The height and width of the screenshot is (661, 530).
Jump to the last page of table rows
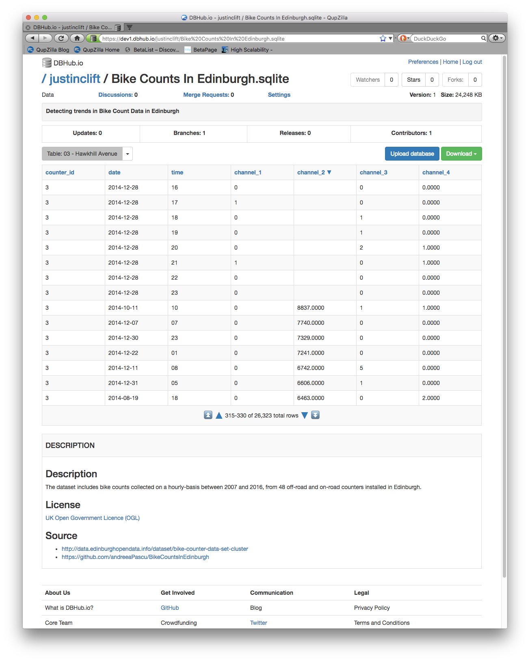click(316, 415)
